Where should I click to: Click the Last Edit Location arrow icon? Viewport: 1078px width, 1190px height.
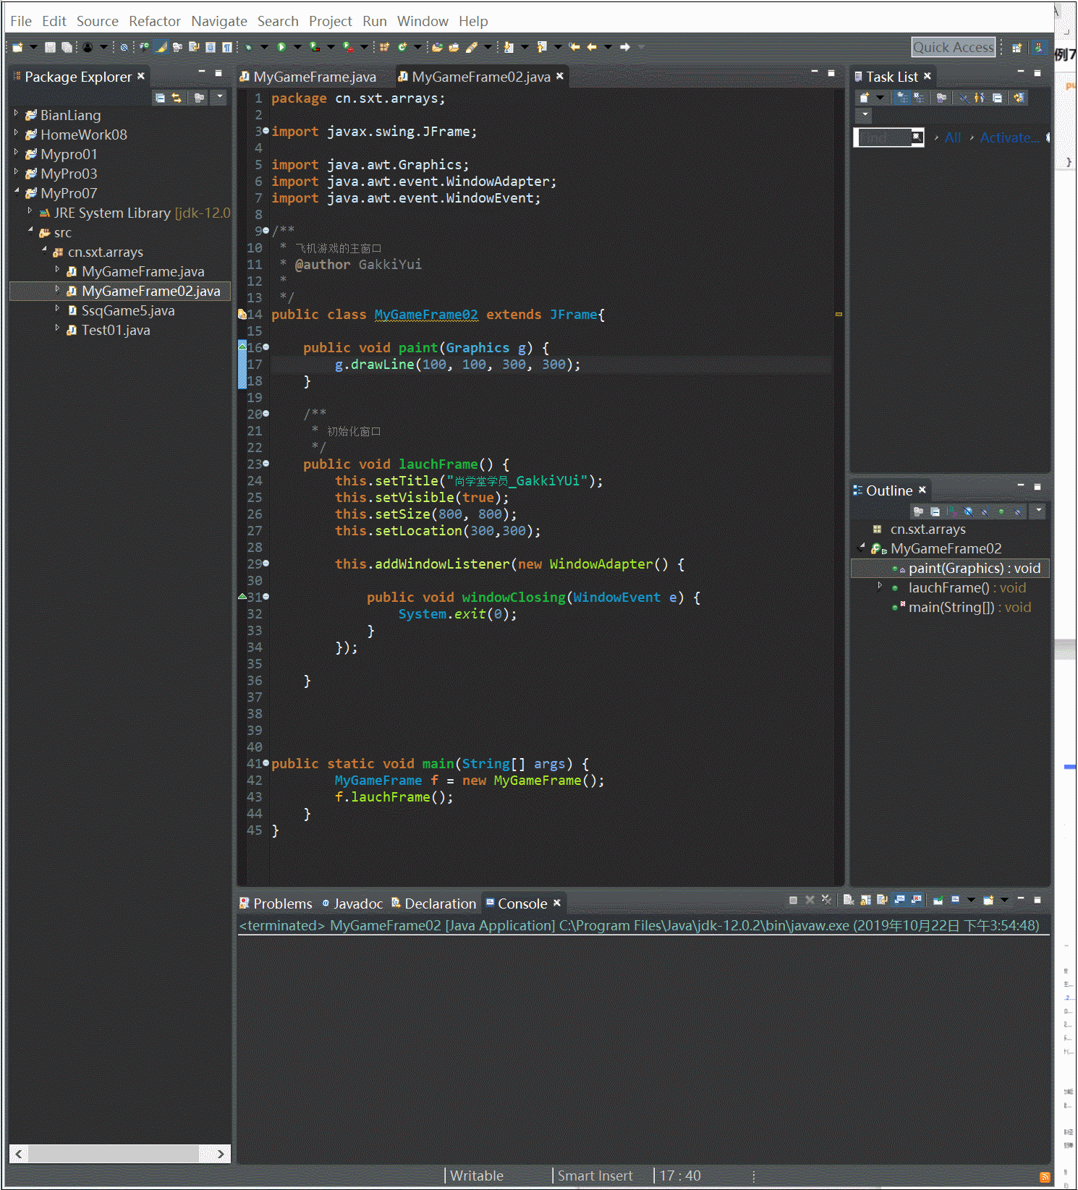(574, 47)
